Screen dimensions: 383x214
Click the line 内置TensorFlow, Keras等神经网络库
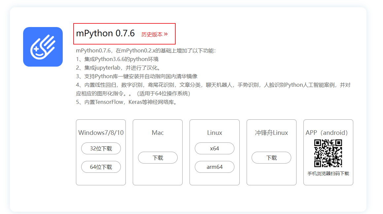click(x=127, y=102)
